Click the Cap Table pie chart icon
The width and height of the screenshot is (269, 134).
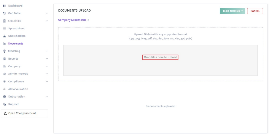pyautogui.click(x=4, y=13)
